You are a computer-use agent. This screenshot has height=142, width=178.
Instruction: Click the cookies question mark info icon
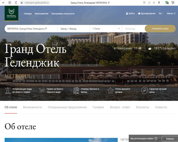[x=156, y=139]
